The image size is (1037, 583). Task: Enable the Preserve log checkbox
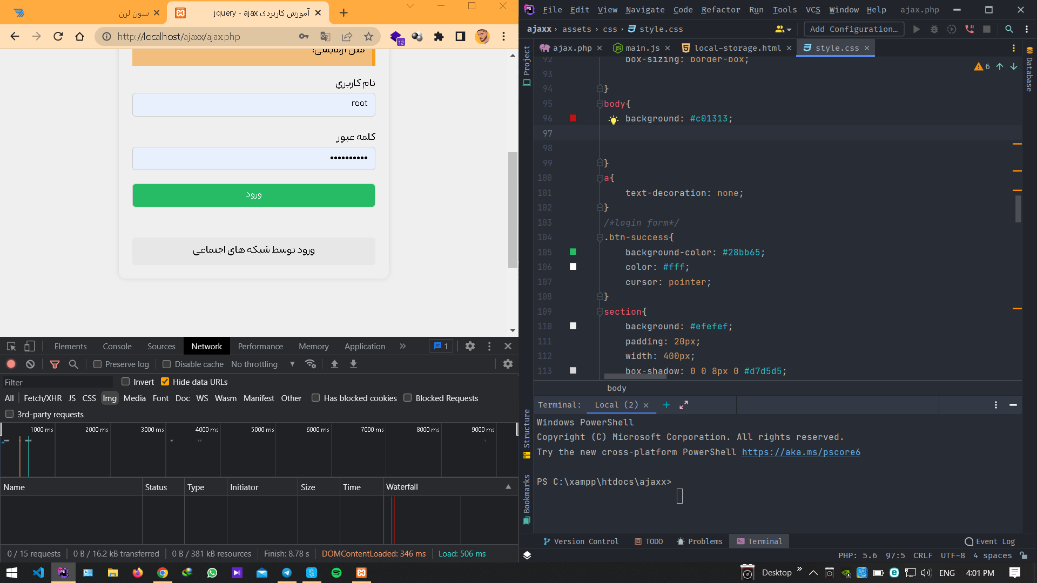[x=97, y=364]
